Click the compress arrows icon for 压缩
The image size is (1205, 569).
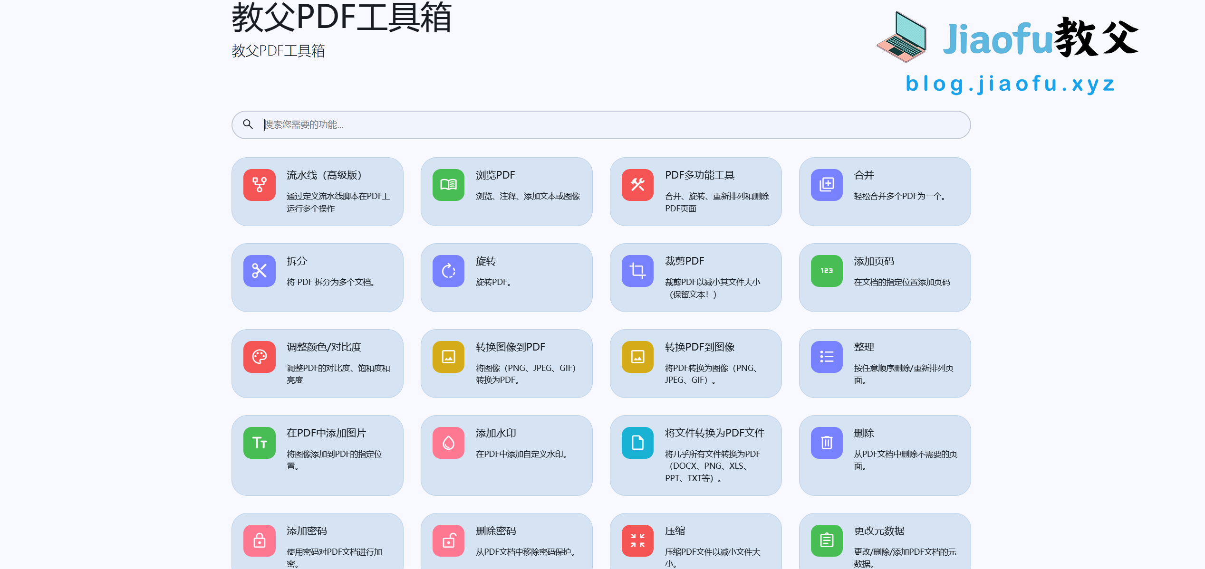click(x=637, y=541)
